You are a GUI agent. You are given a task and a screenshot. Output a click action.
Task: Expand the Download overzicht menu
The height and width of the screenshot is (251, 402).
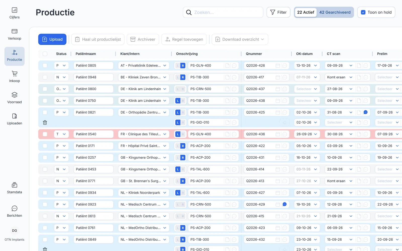[x=240, y=39]
